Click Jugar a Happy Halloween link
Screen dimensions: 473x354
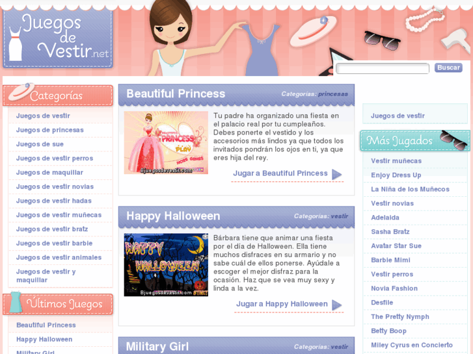282,304
